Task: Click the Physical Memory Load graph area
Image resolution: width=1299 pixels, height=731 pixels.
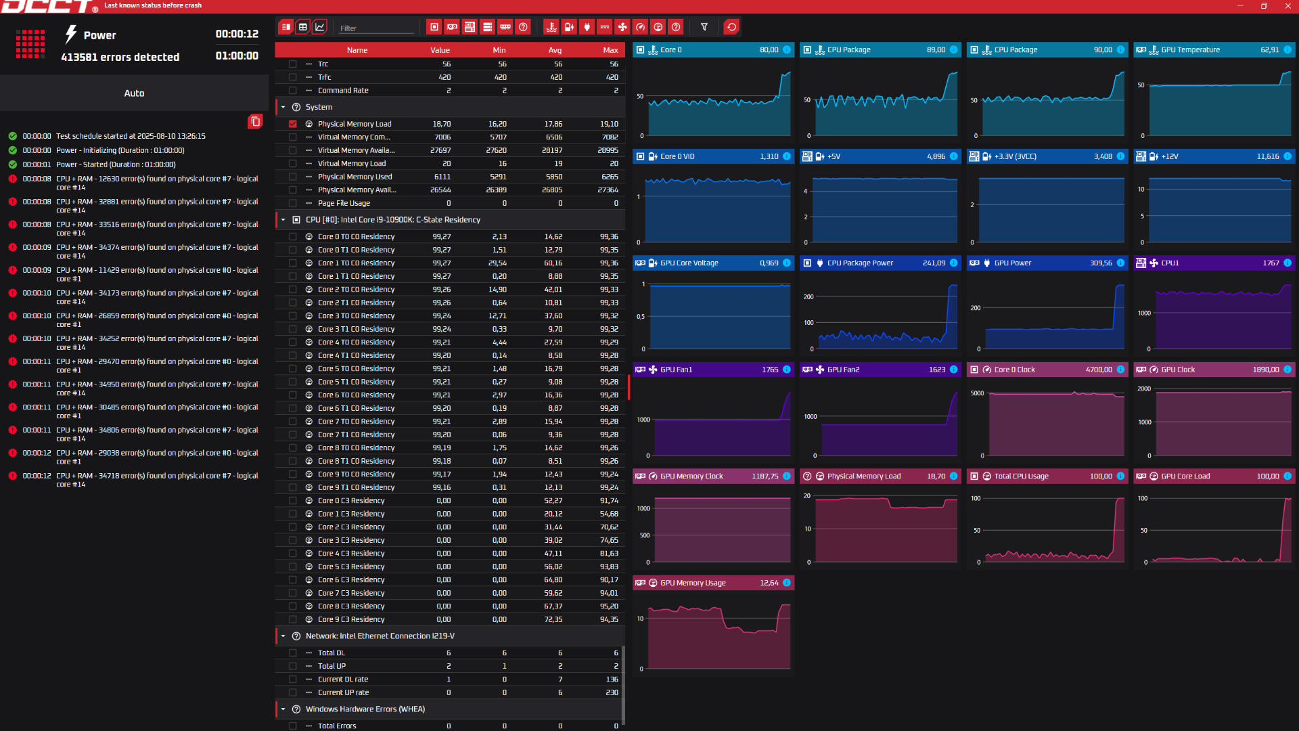Action: (x=880, y=528)
